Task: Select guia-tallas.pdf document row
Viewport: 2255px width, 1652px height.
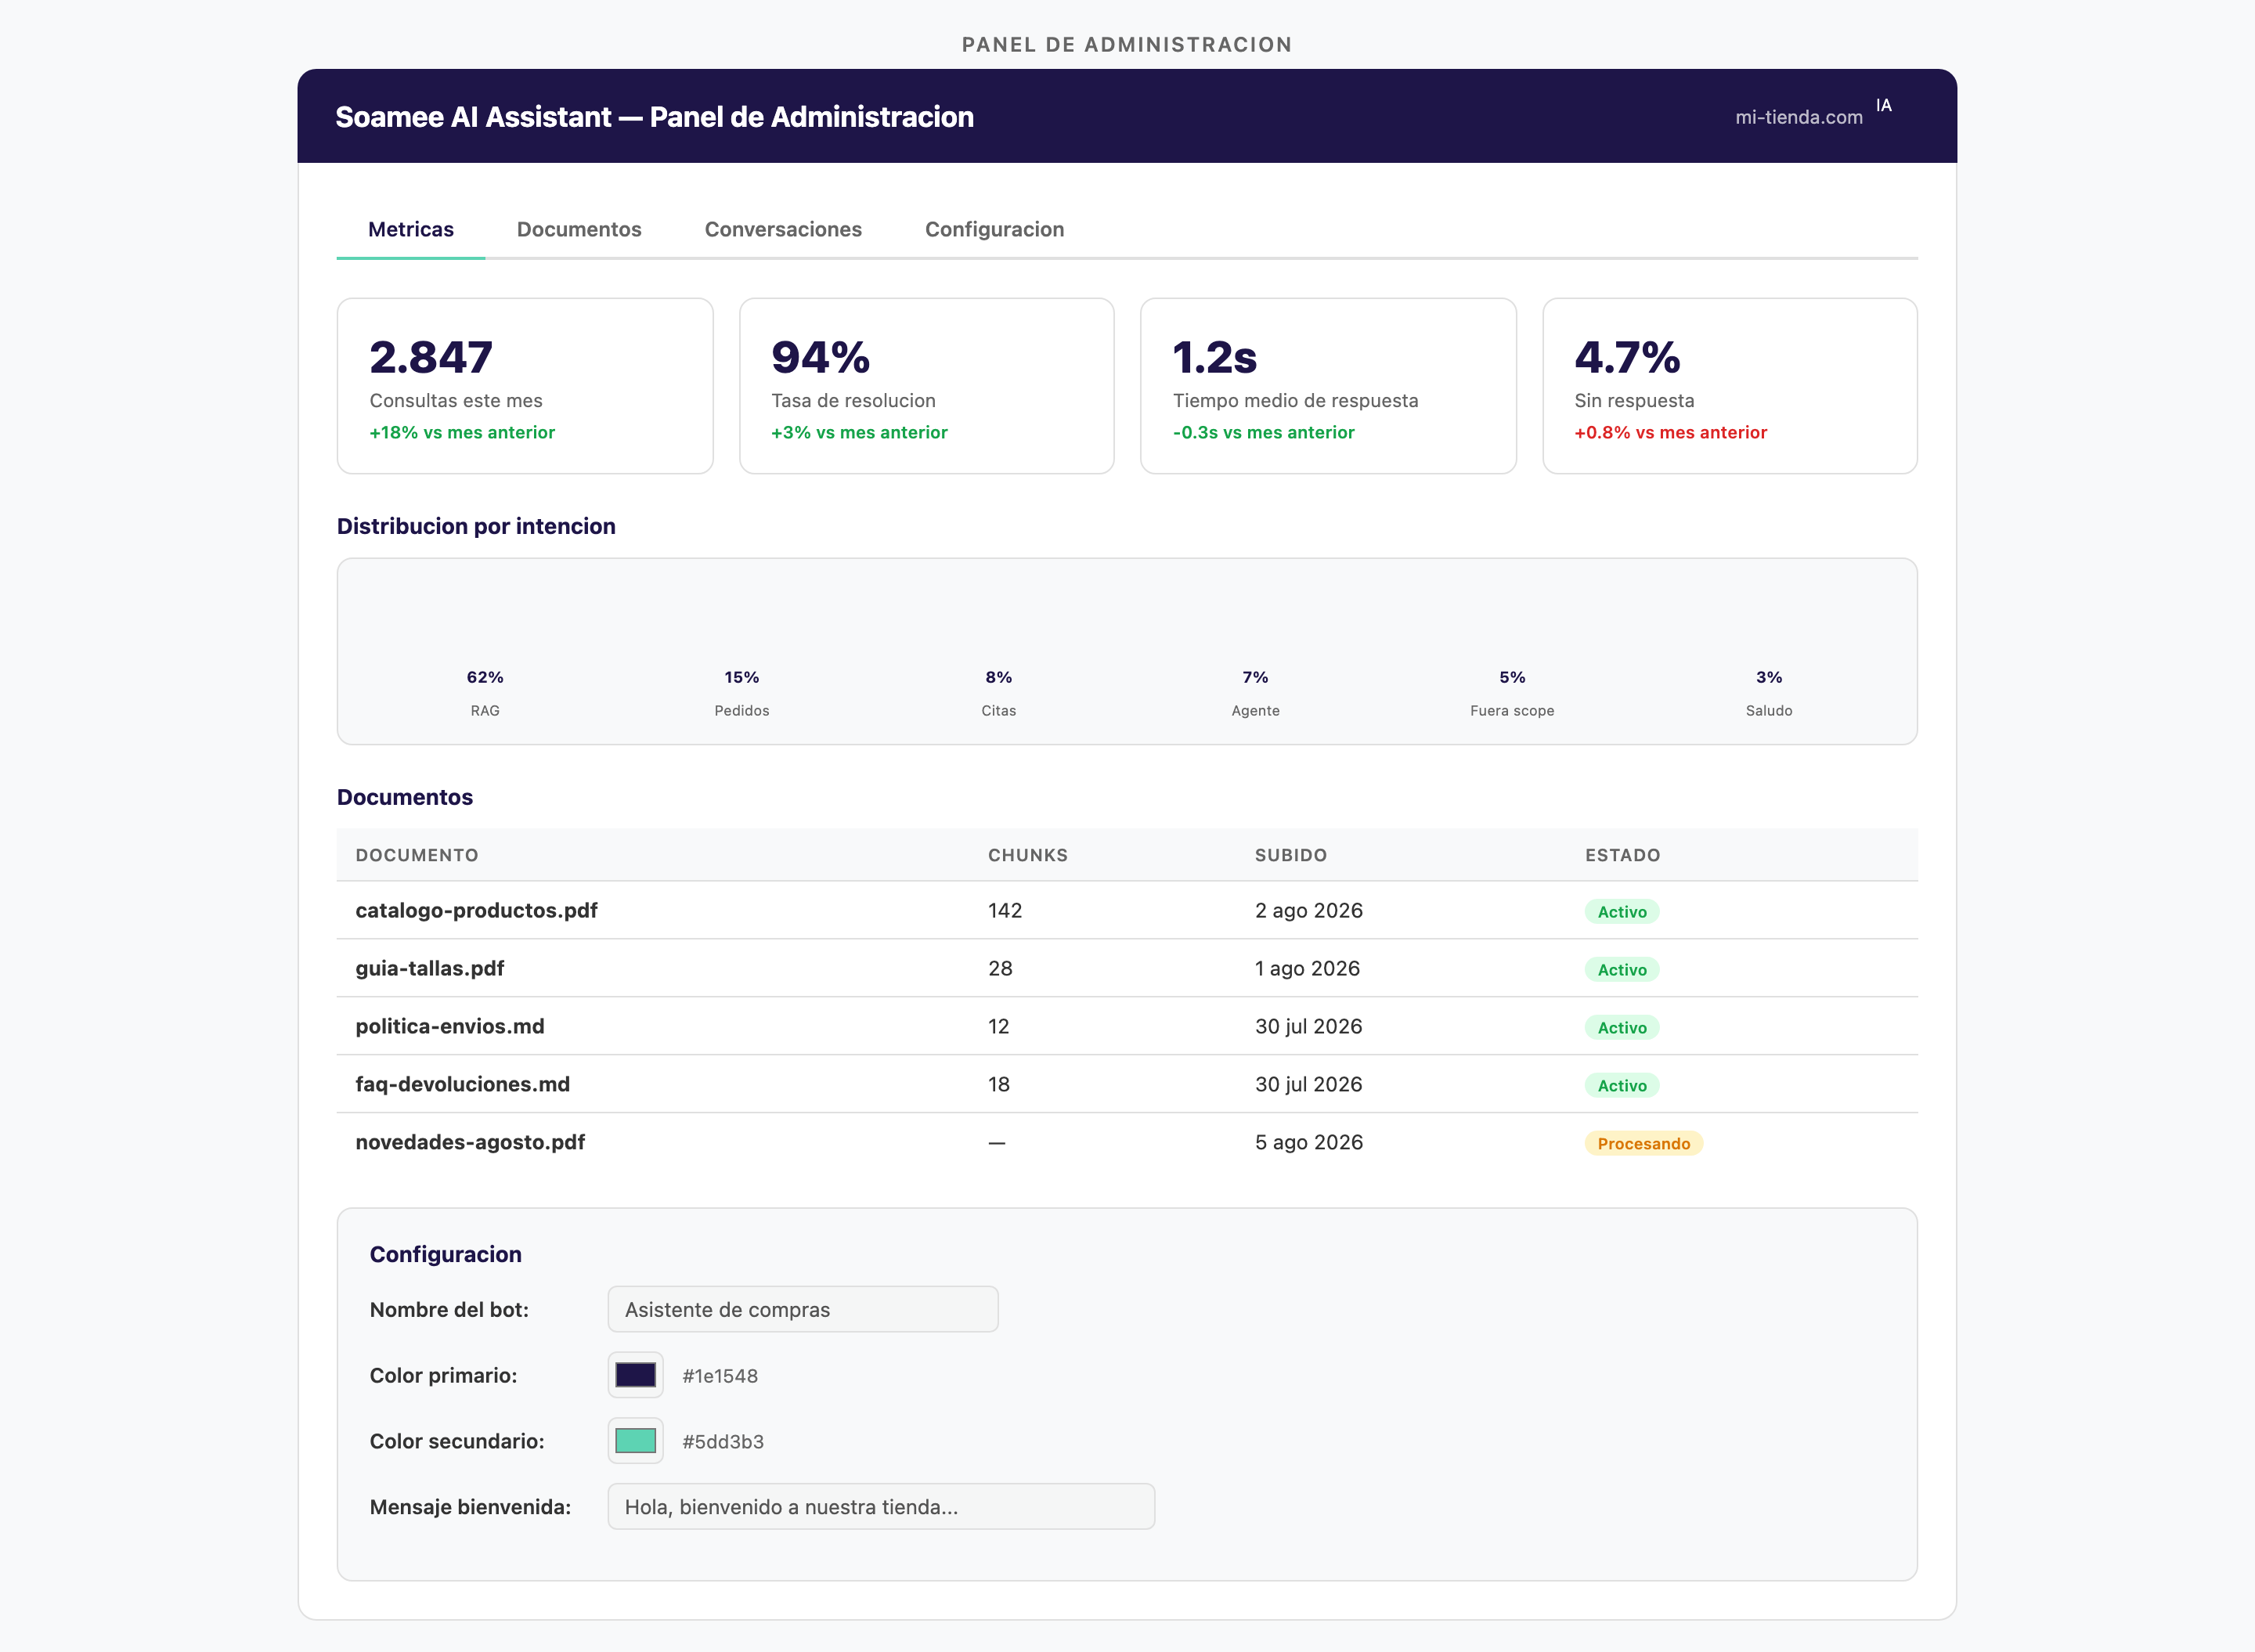Action: 1127,968
